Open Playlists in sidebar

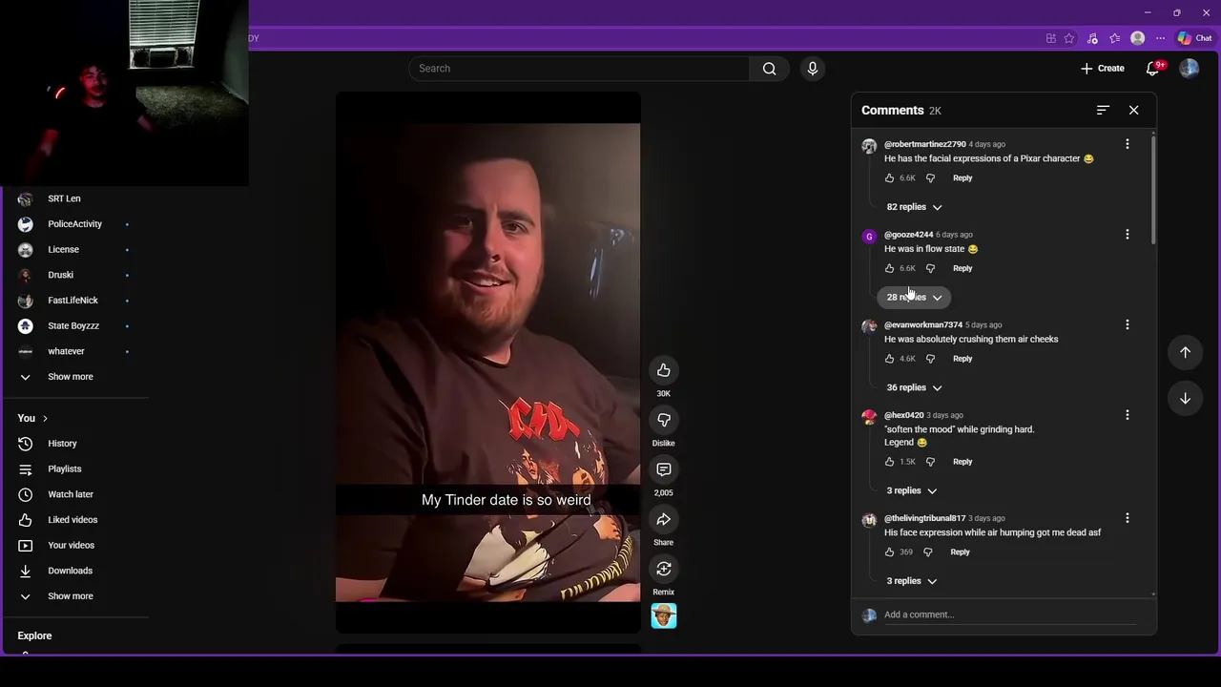65,469
